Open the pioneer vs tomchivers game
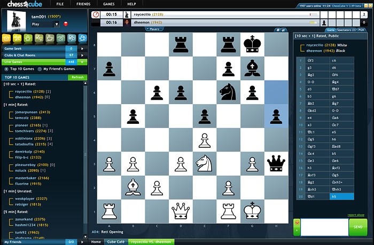Image resolution: width=374 pixels, height=245 pixels. [x=31, y=128]
